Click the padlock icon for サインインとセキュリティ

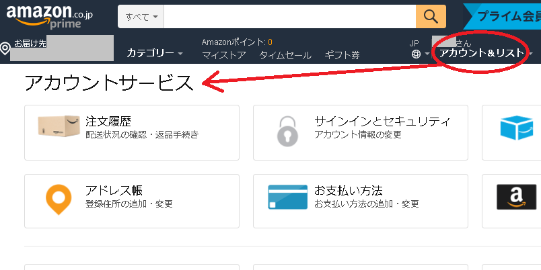(x=287, y=131)
